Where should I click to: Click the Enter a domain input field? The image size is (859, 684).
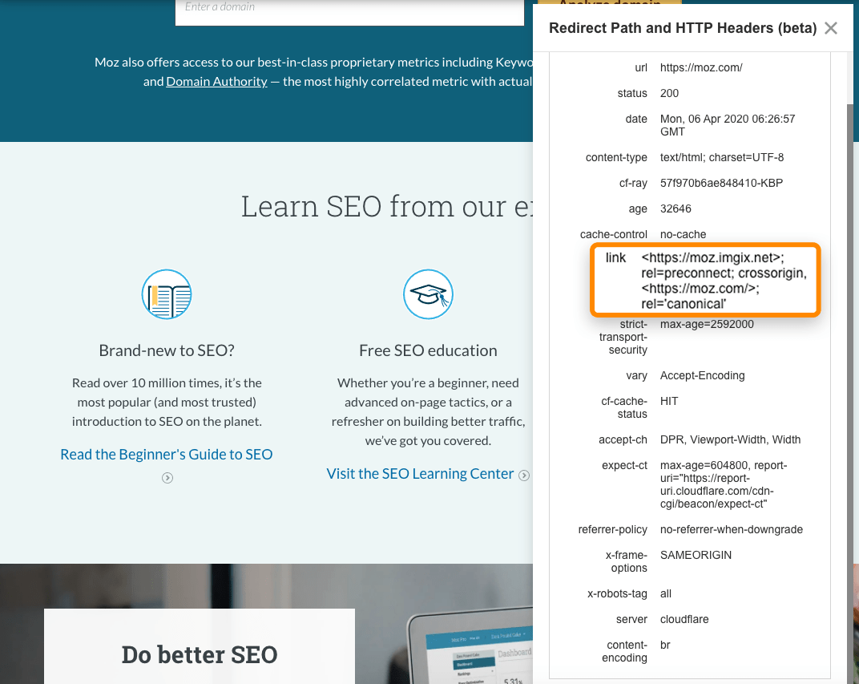349,11
